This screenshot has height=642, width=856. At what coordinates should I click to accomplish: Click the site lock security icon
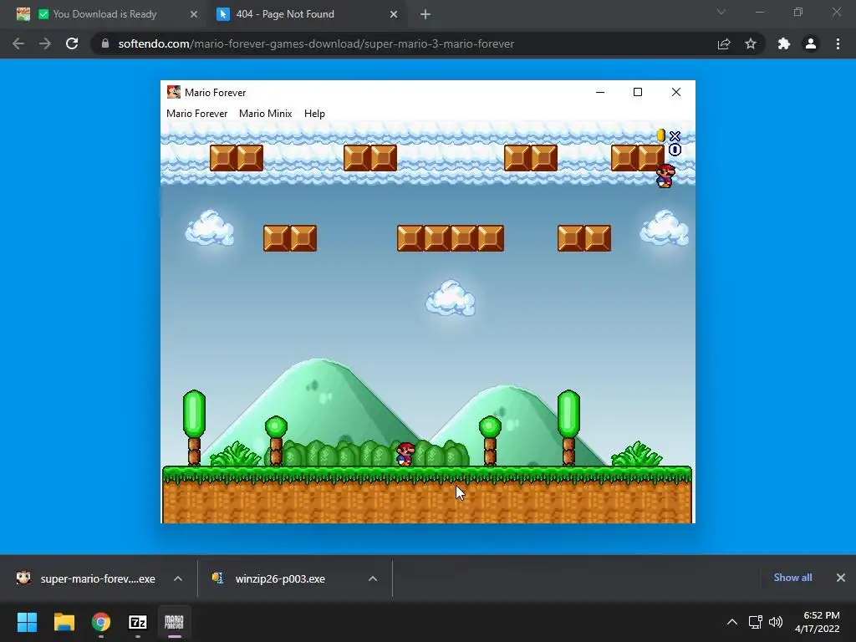pyautogui.click(x=105, y=43)
